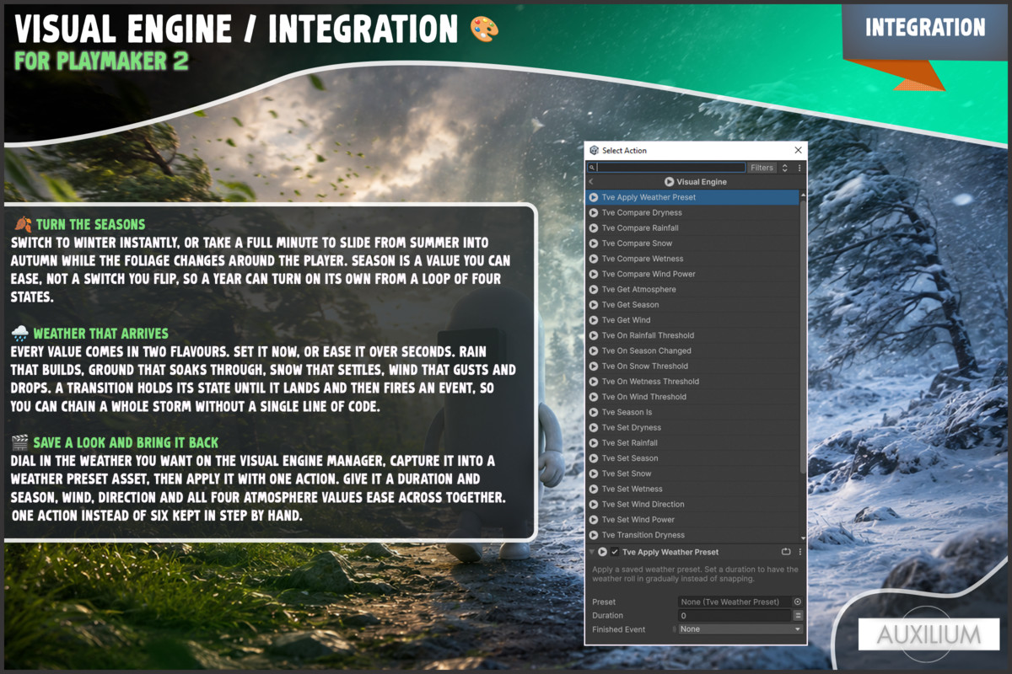This screenshot has height=674, width=1012.
Task: Collapse the Tve Apply Weather Preset foldout arrow
Action: pos(591,552)
